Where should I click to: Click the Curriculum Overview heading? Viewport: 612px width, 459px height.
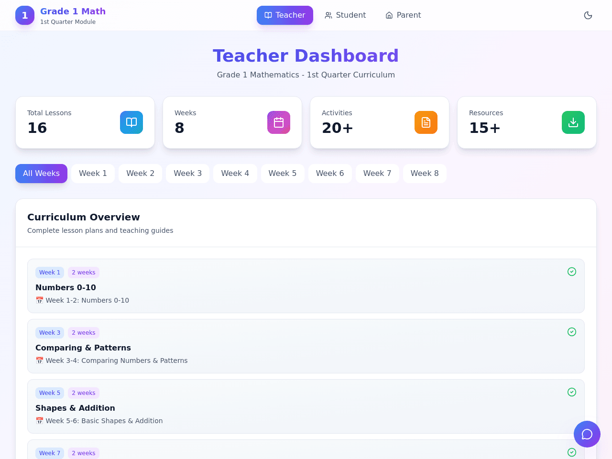point(84,217)
